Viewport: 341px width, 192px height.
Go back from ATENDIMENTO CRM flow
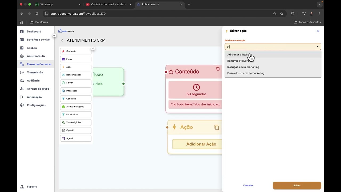click(62, 41)
